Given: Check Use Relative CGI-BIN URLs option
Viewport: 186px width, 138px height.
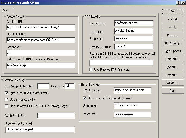Looking at the screenshot, I should tap(7, 106).
